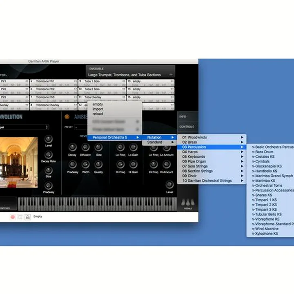Adjust the Quality knob
294x294 pixels.
coord(98,165)
